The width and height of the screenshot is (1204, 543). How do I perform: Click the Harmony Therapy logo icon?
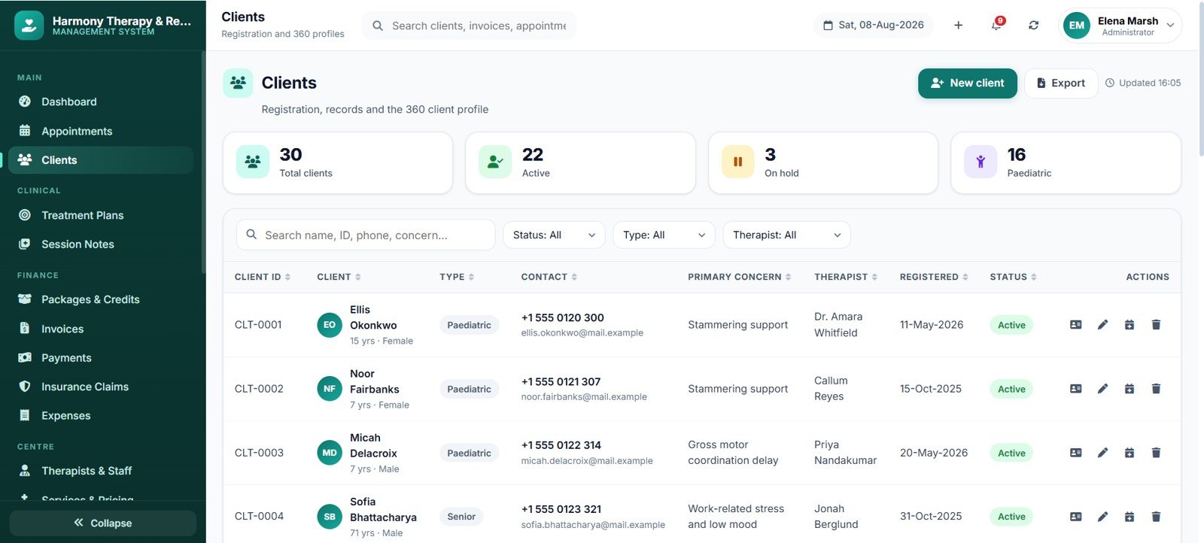[x=29, y=25]
